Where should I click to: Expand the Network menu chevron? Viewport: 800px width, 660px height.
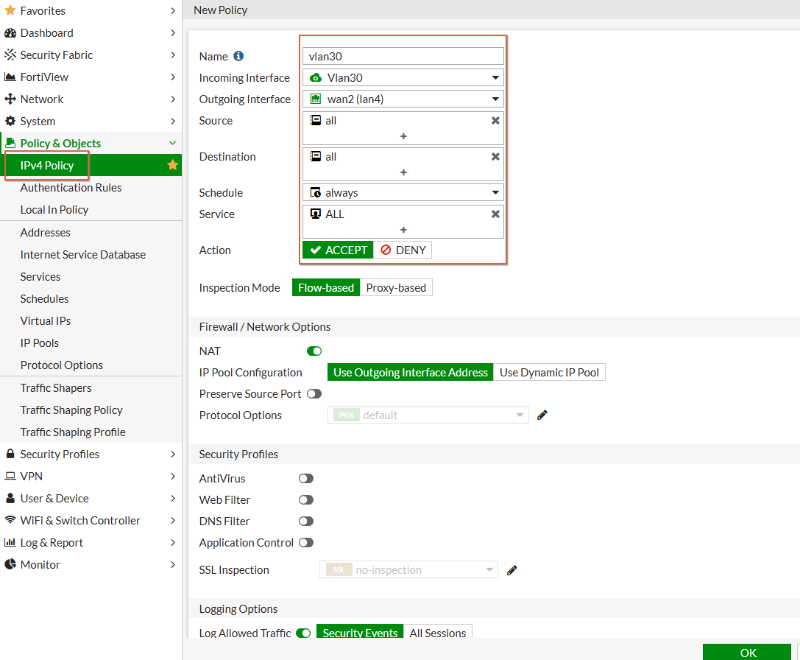coord(172,99)
